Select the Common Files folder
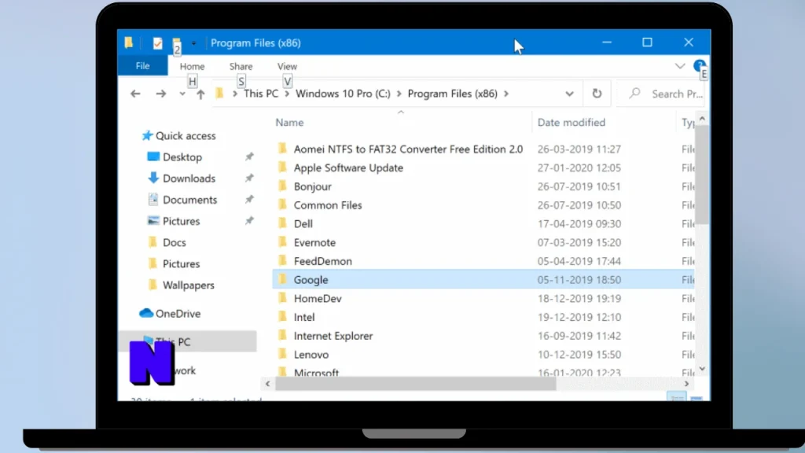The image size is (805, 453). [x=328, y=205]
